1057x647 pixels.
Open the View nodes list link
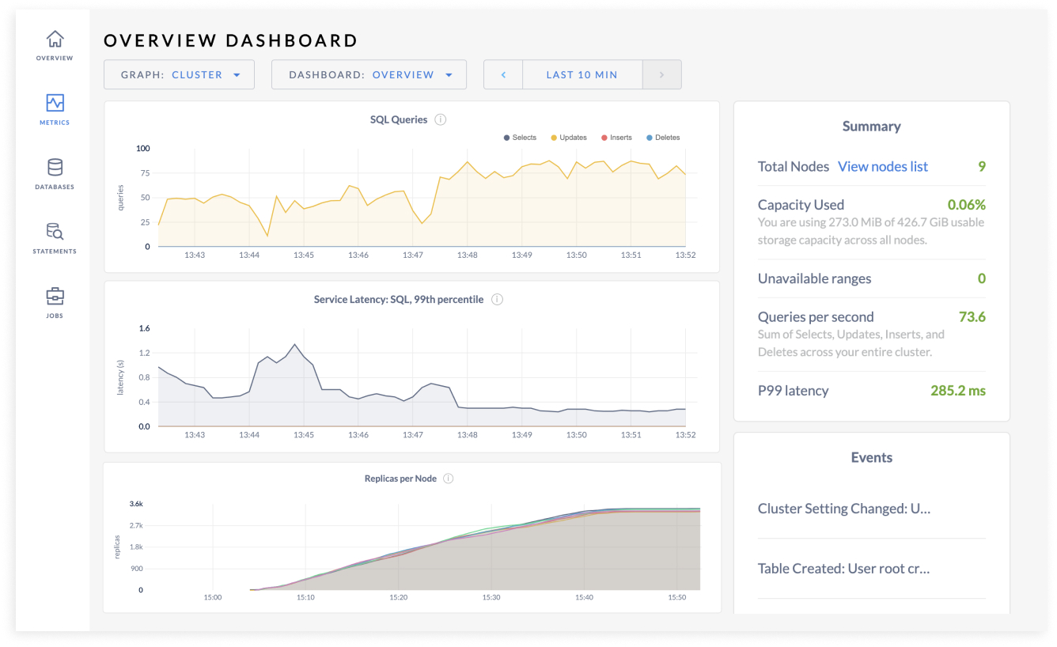tap(882, 167)
